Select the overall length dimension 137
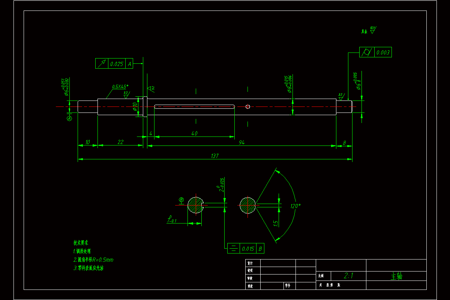The width and height of the screenshot is (450, 300). click(x=215, y=156)
